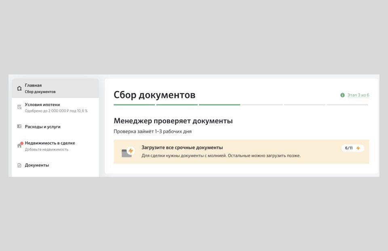
Task: Click the Одобрено до 2 000 000 ₽ subtitle
Action: tap(56, 111)
